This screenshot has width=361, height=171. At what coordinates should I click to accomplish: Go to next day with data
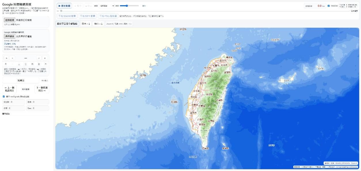tap(42, 89)
